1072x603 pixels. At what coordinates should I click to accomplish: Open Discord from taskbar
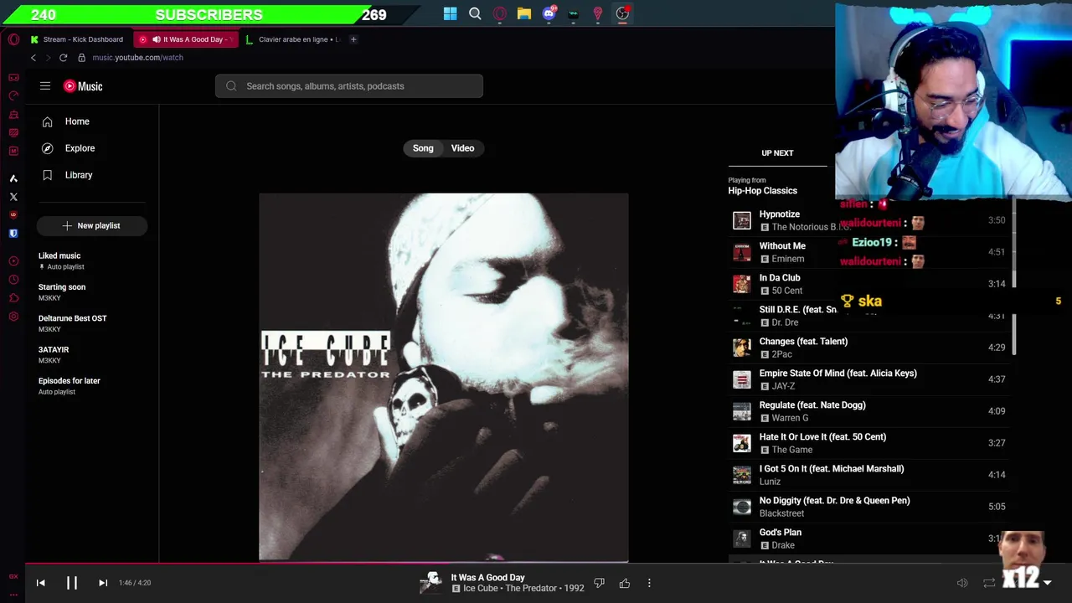pyautogui.click(x=549, y=13)
